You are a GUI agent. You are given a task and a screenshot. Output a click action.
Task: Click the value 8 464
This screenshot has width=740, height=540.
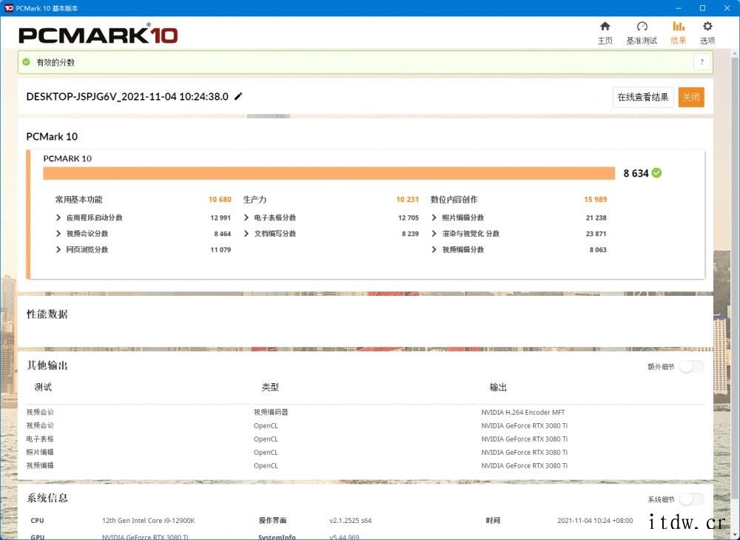[x=222, y=234]
